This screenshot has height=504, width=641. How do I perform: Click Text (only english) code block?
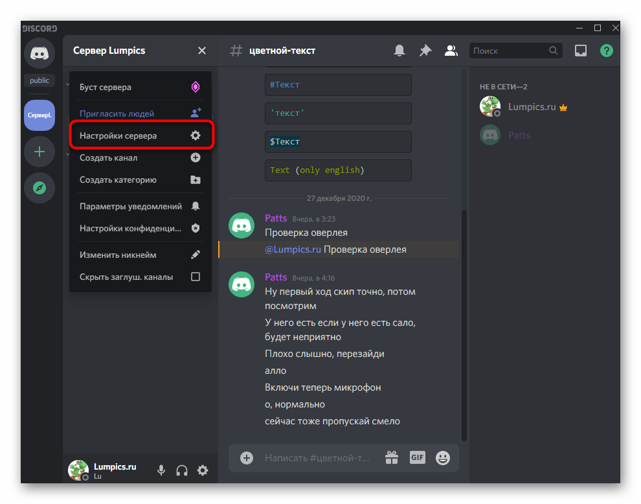point(338,170)
